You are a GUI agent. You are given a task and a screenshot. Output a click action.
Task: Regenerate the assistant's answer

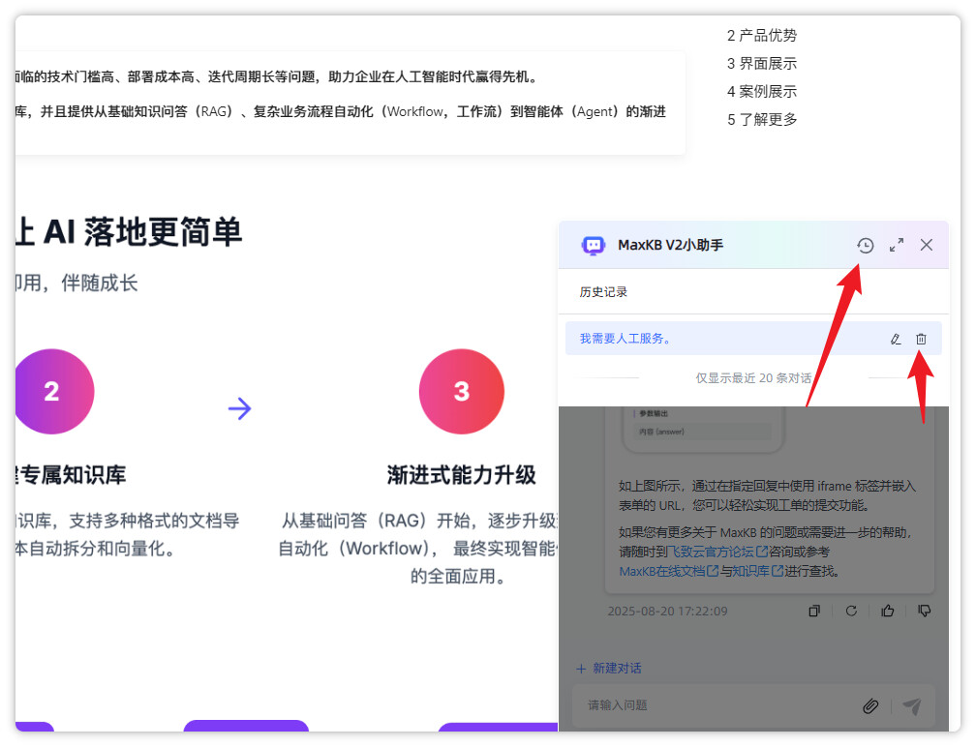tap(851, 611)
